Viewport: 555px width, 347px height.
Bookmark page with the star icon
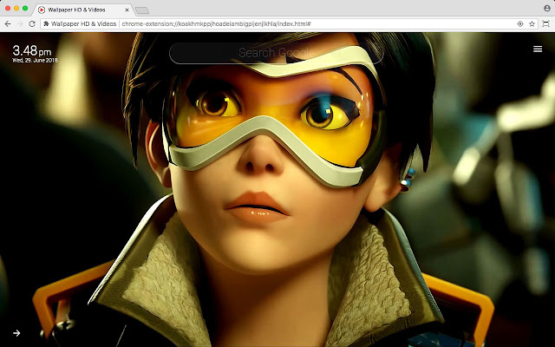pos(532,23)
